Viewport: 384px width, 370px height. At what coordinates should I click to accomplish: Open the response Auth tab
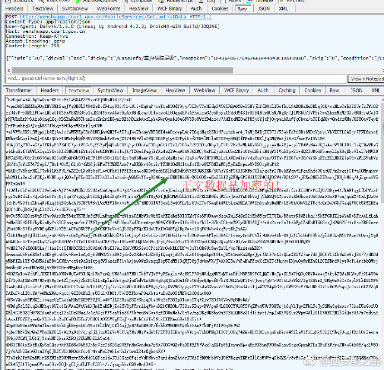click(x=263, y=90)
